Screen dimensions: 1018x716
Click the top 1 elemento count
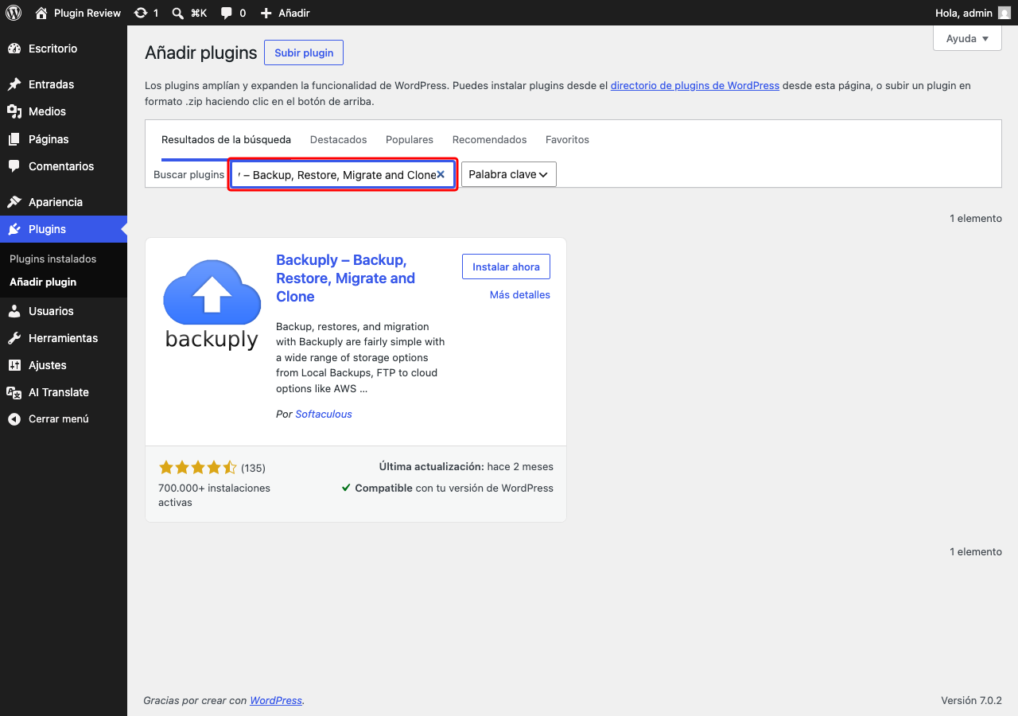click(976, 218)
